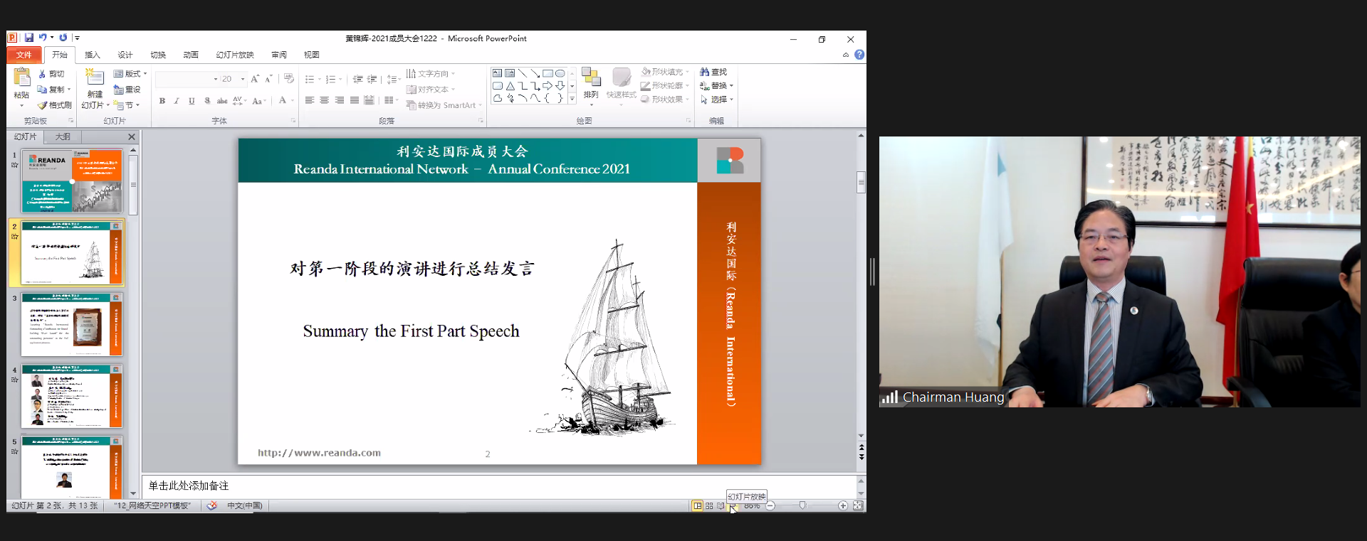Click the spell check icon in status bar

coord(211,505)
